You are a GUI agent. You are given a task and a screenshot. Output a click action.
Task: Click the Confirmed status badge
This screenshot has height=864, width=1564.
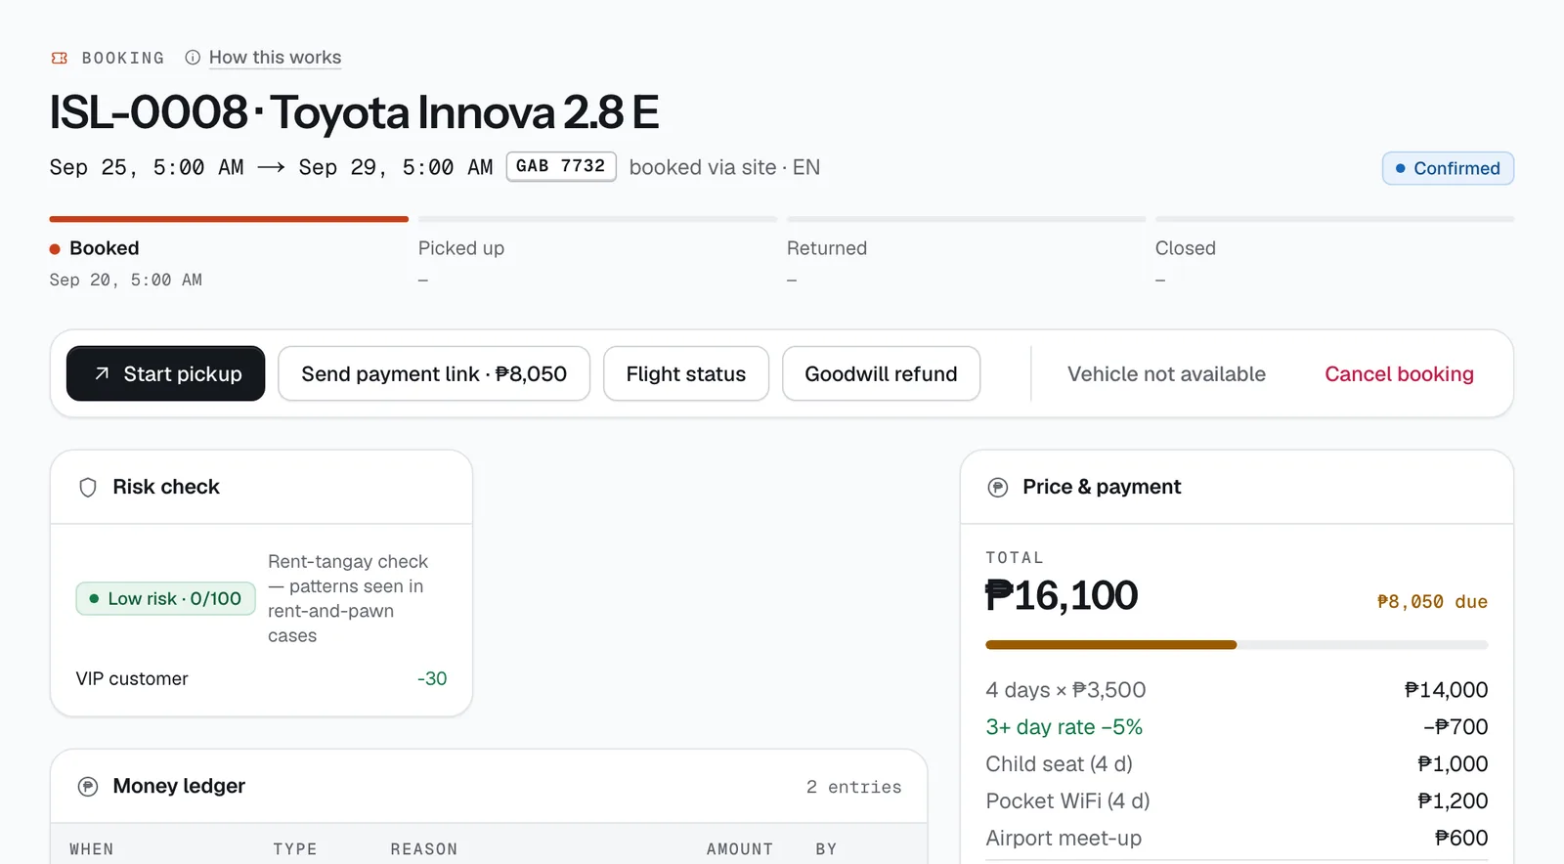click(x=1448, y=168)
